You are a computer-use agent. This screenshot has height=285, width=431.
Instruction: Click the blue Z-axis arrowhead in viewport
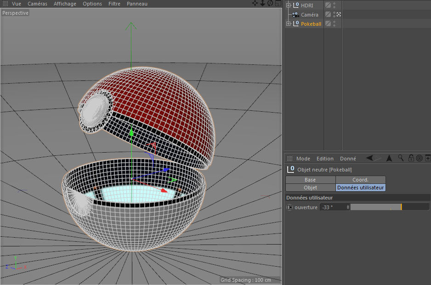pos(167,170)
